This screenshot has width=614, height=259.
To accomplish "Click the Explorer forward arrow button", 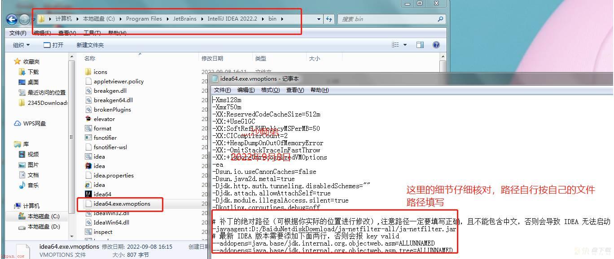I will point(25,19).
